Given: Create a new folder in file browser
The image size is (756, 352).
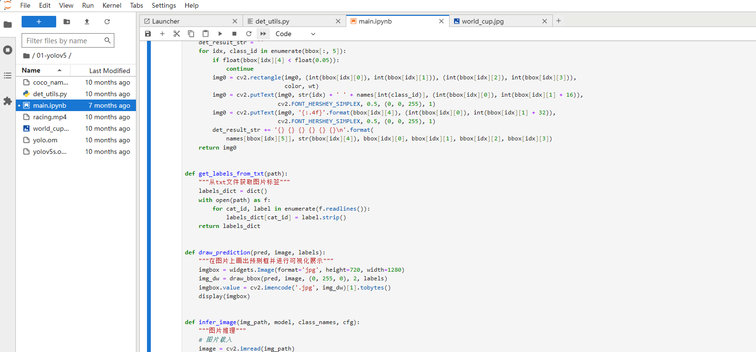Looking at the screenshot, I should [67, 22].
